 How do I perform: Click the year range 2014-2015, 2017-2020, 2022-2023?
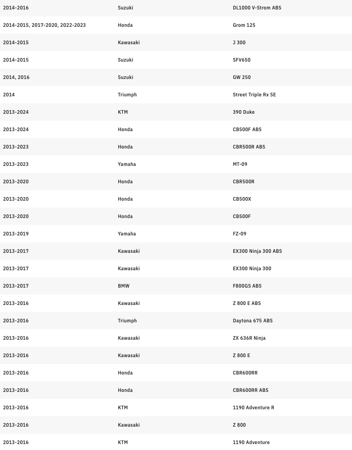(x=44, y=25)
